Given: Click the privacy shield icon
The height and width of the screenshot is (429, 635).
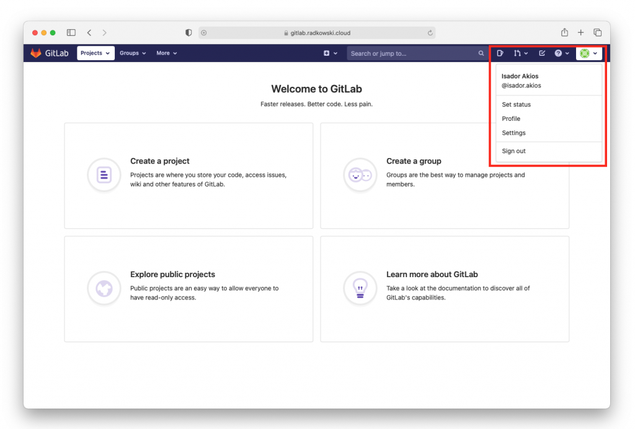Looking at the screenshot, I should [x=189, y=33].
